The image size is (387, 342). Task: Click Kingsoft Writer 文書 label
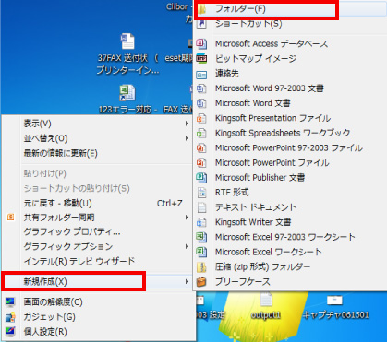click(253, 222)
